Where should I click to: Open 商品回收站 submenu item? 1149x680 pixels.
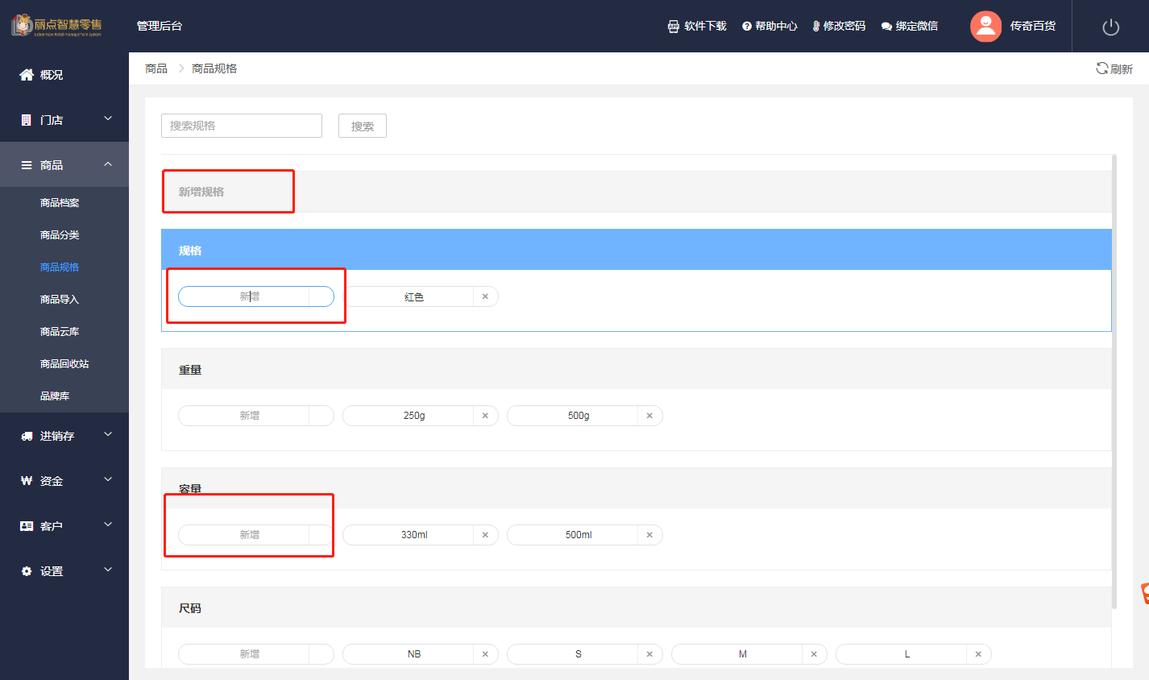point(64,364)
